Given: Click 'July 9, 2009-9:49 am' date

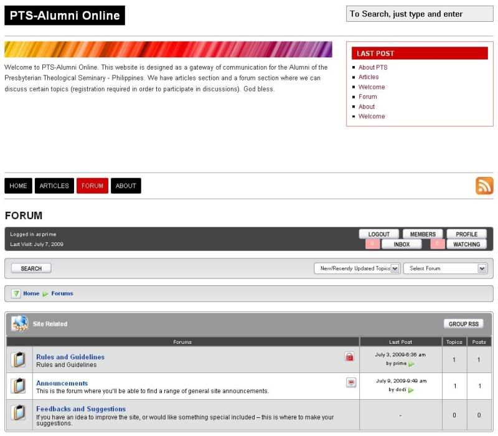Looking at the screenshot, I should click(x=402, y=381).
